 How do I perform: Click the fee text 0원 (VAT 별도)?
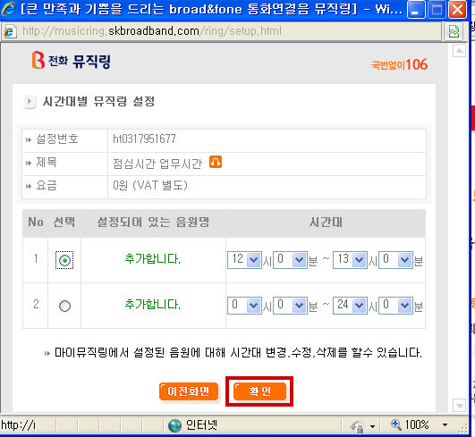[x=150, y=185]
